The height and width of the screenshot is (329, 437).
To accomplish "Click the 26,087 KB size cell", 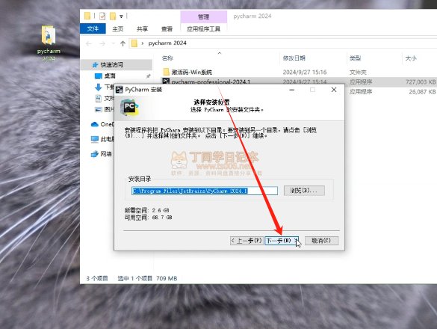I will pos(422,91).
